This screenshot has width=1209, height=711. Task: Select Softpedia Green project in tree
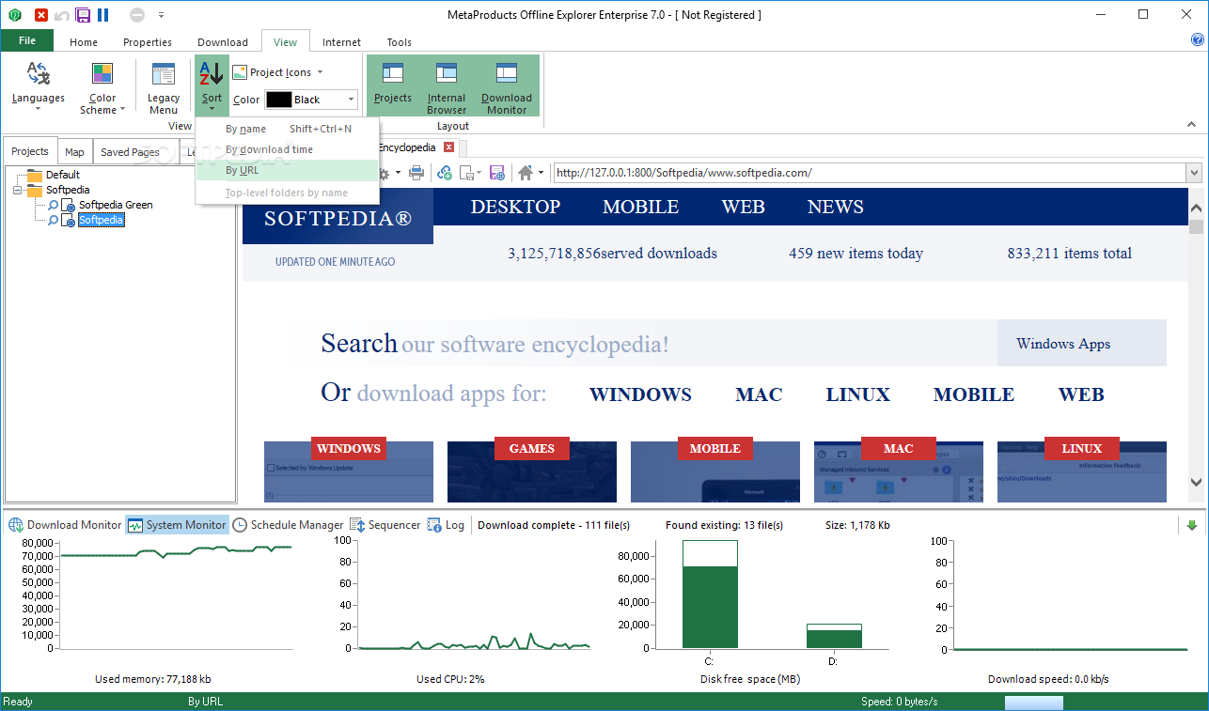click(116, 205)
